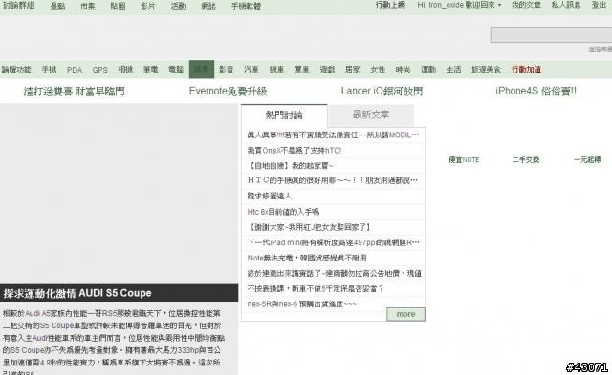Select the 影音 forum category

pos(226,70)
